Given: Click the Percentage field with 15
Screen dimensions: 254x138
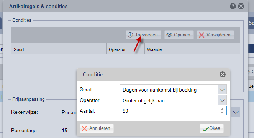Looking at the screenshot, I should (x=68, y=130).
